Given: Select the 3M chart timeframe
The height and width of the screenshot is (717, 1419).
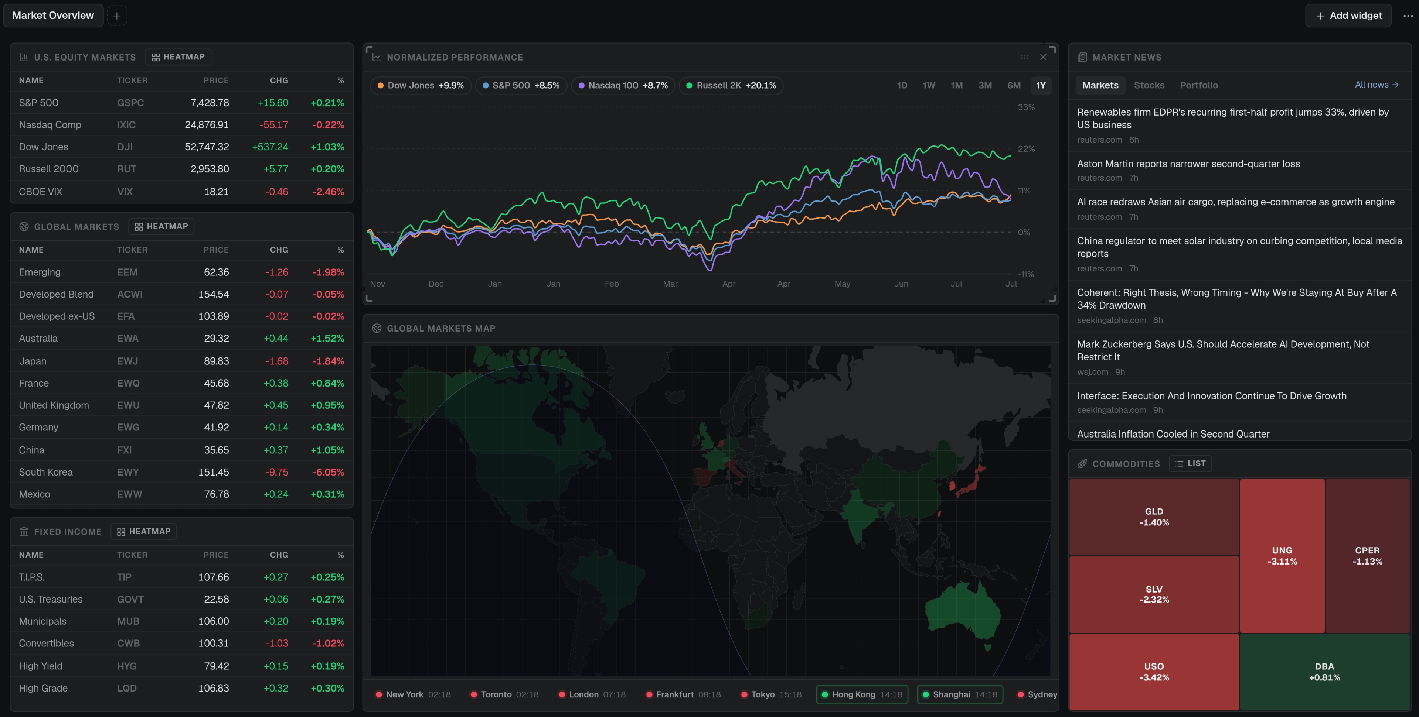Looking at the screenshot, I should click(x=985, y=86).
